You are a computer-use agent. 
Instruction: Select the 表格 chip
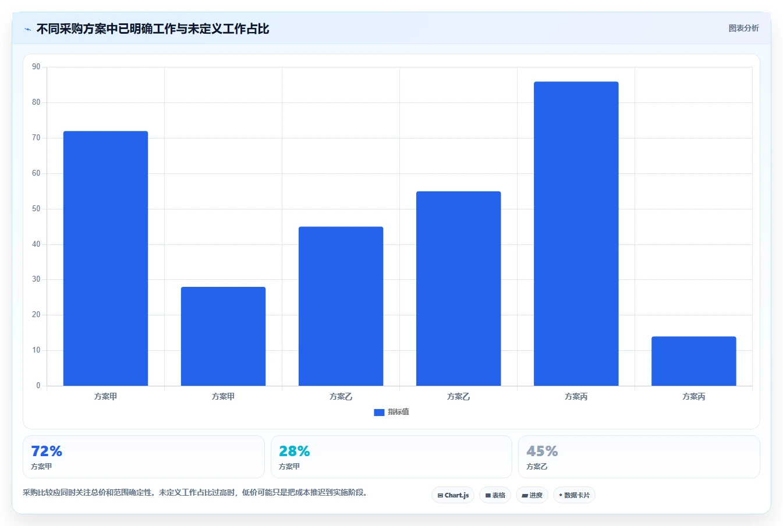(495, 495)
